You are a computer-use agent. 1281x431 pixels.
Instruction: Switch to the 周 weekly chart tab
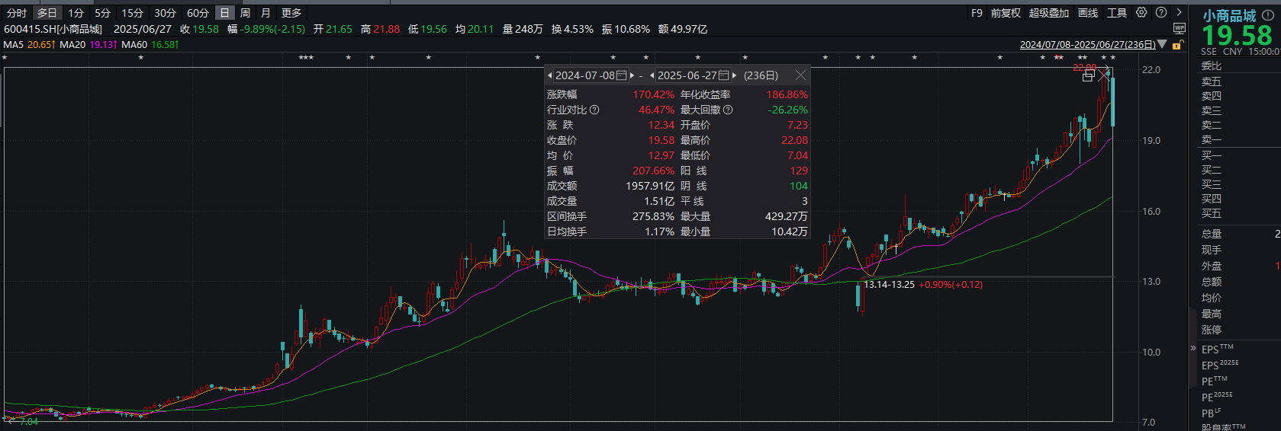[x=245, y=13]
